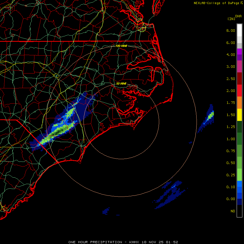This screenshot has height=244, width=244.
Task: Click the 2.00 legend value
Action: tap(231, 91)
